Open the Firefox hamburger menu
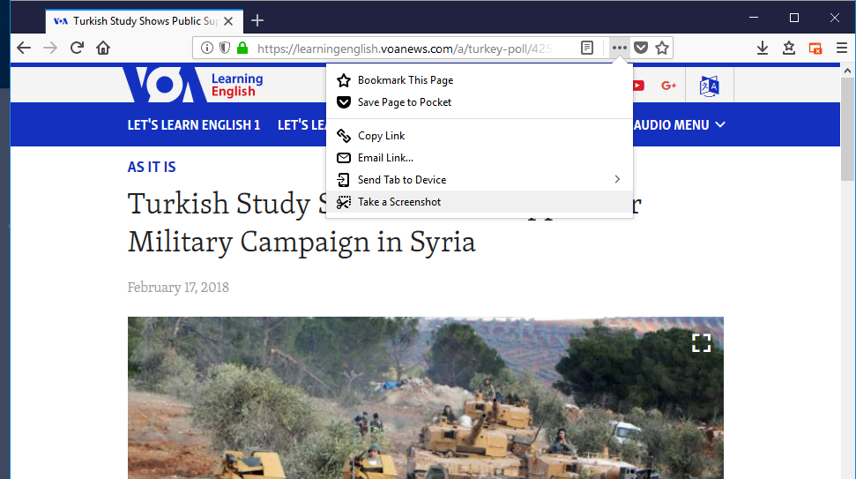 point(842,48)
